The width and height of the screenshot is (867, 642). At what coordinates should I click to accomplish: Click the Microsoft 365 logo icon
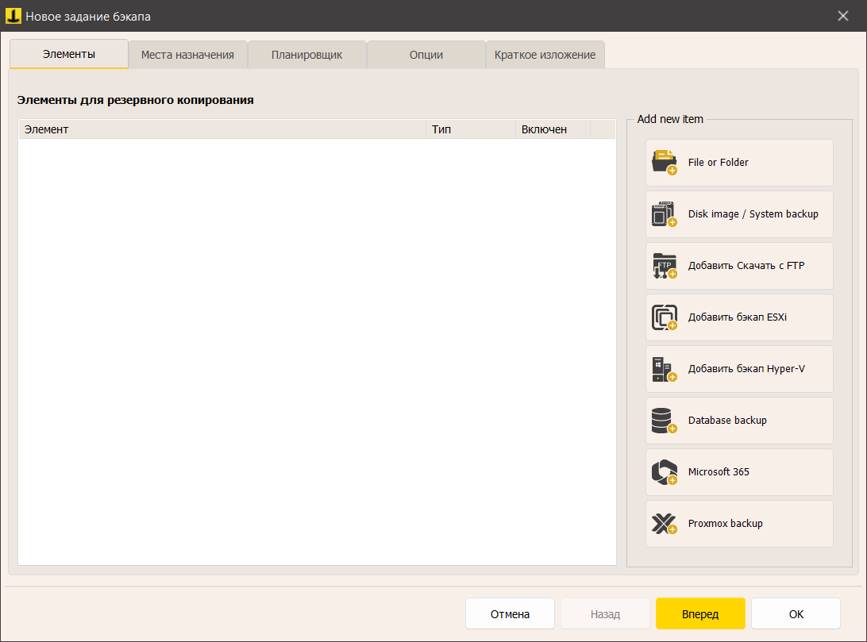(664, 472)
